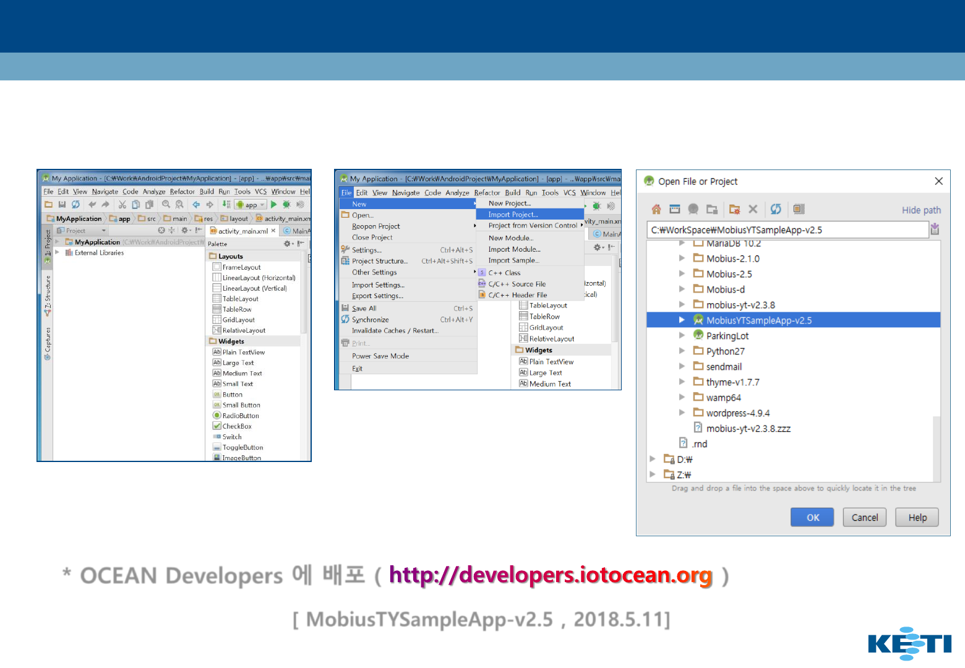Click the Save All floppy icon in the toolbar
The image size is (965, 668).
62,204
